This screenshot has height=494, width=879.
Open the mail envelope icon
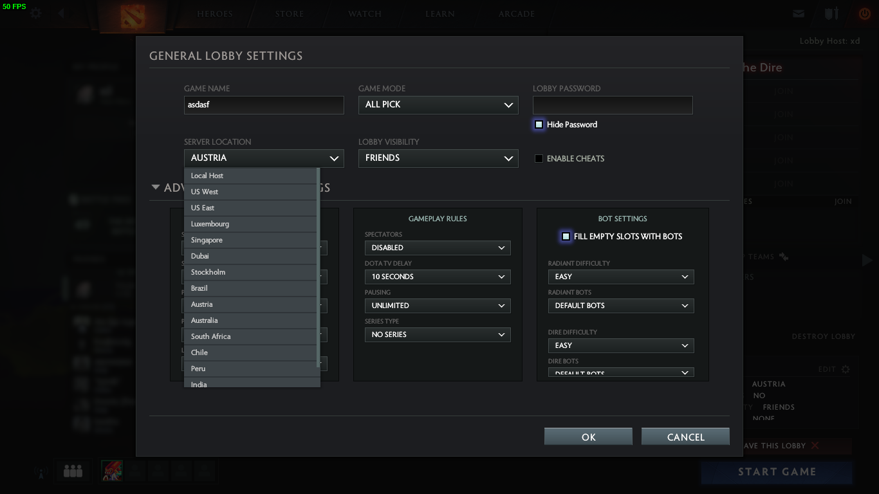click(799, 14)
